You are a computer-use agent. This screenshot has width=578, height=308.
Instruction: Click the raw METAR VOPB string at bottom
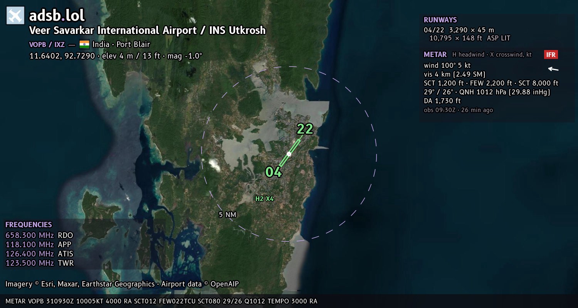coord(161,301)
